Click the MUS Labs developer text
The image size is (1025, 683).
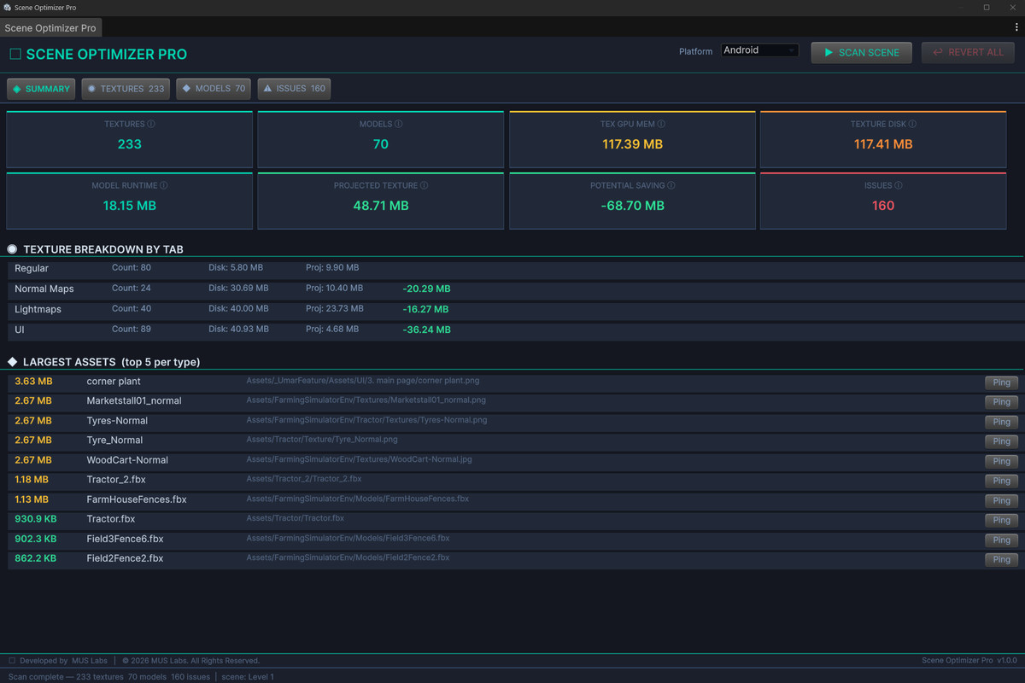(x=91, y=661)
